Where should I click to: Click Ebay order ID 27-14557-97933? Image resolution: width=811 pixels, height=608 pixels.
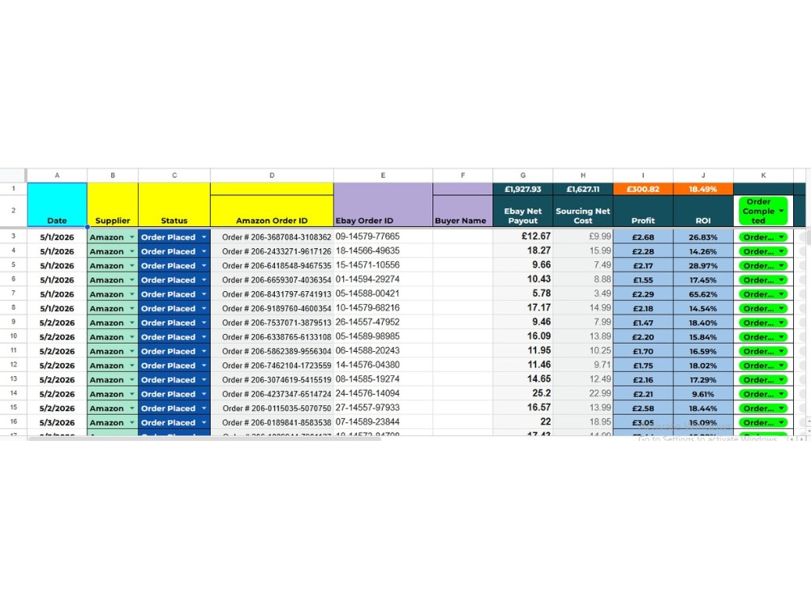pyautogui.click(x=383, y=408)
